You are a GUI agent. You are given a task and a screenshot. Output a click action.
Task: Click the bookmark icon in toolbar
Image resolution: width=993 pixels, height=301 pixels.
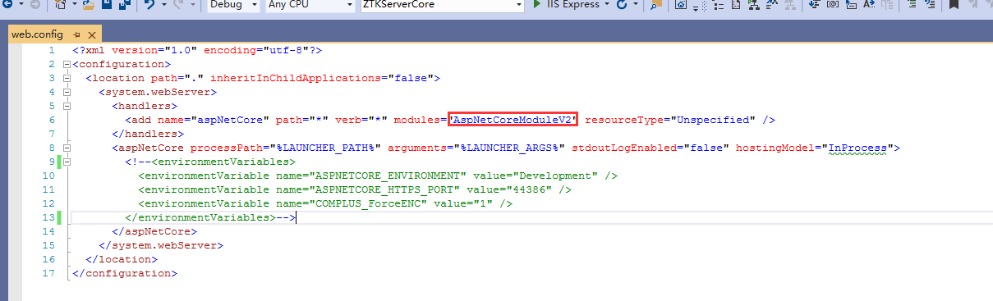pos(954,4)
